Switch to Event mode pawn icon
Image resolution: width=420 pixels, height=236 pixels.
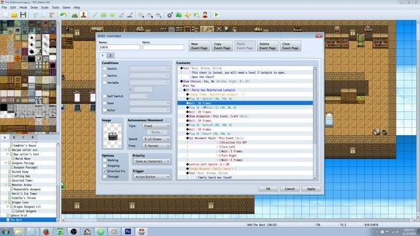pos(83,15)
